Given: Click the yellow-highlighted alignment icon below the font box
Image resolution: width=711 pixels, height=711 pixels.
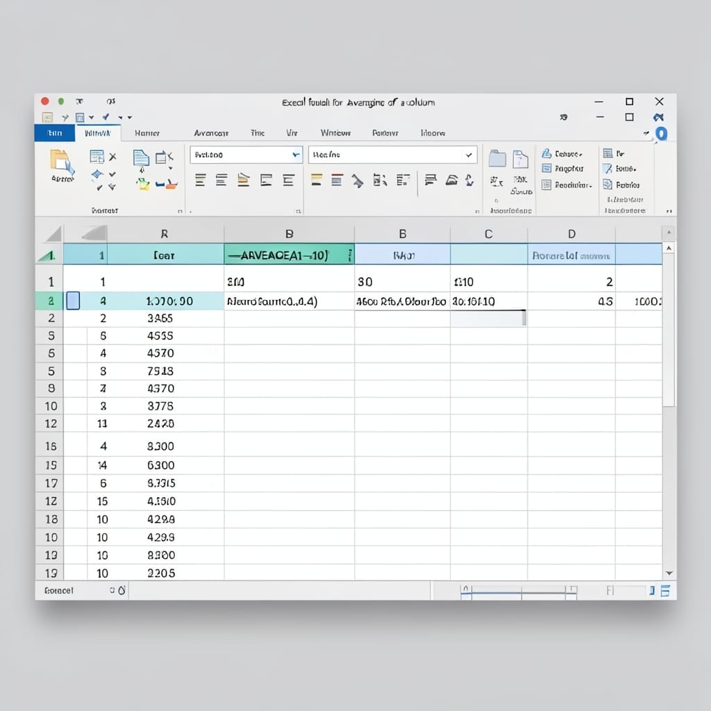Looking at the screenshot, I should tap(244, 181).
